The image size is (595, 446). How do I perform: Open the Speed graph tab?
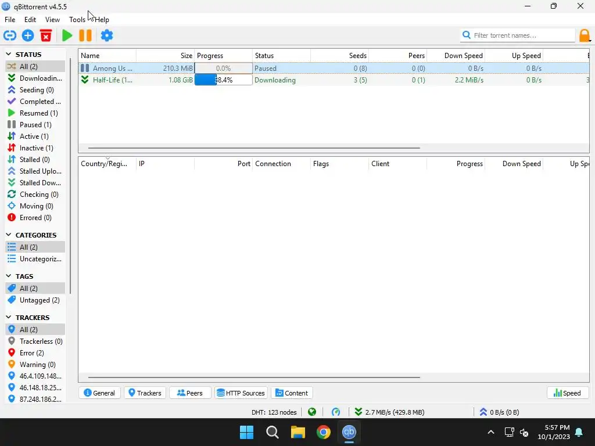pos(568,393)
